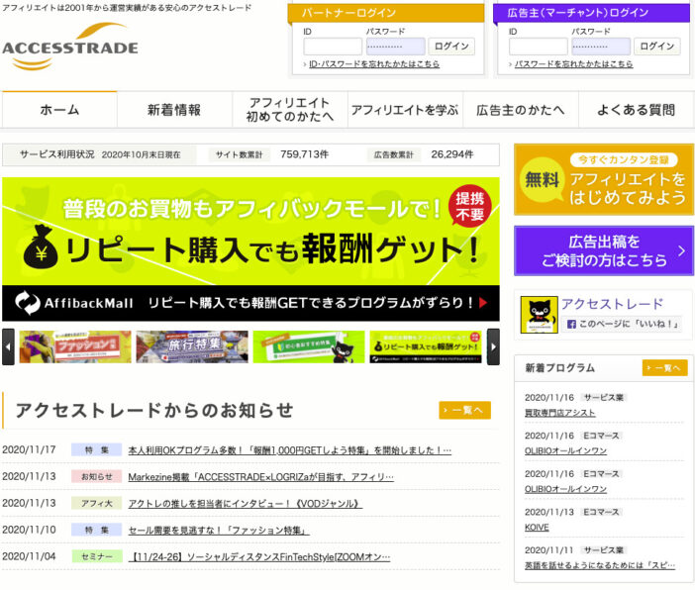Click the partner login ID field
The height and width of the screenshot is (590, 695).
333,47
